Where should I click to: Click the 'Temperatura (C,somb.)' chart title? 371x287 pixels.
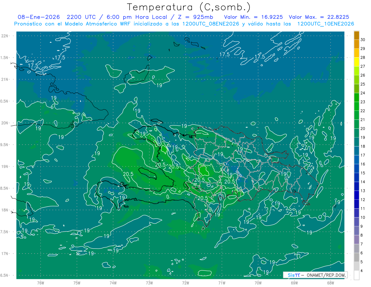point(189,7)
